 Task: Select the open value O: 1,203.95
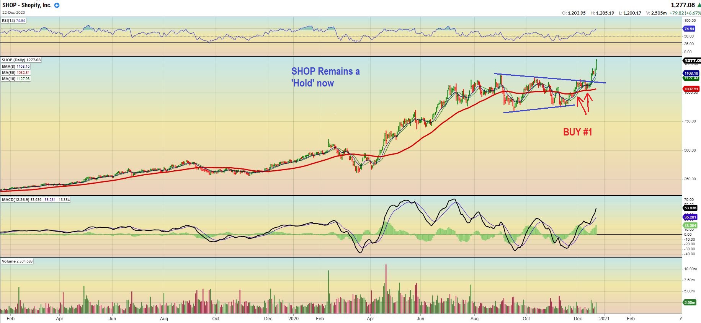(574, 13)
